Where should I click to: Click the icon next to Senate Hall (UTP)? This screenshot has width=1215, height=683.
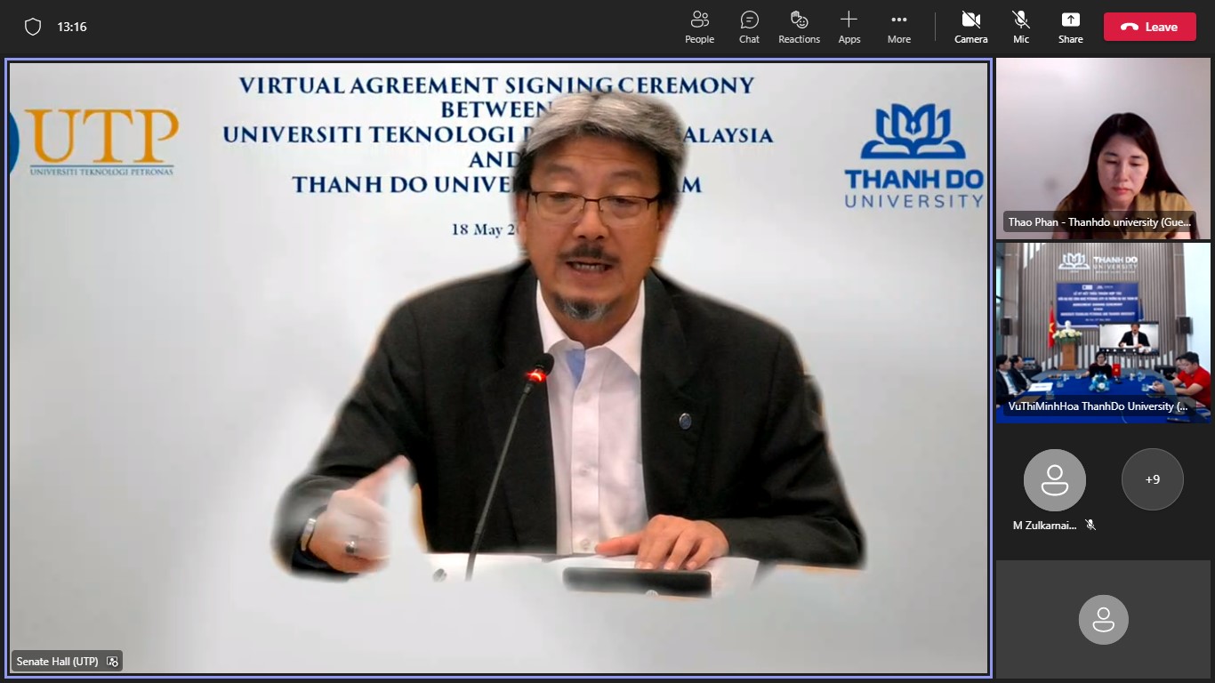click(x=112, y=662)
